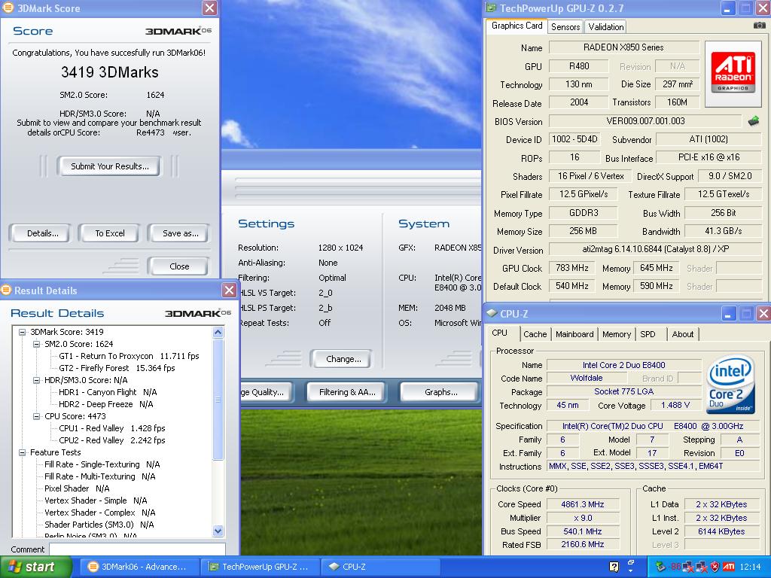Click the Result Details scroll down arrow
771x578 pixels.
tap(218, 531)
